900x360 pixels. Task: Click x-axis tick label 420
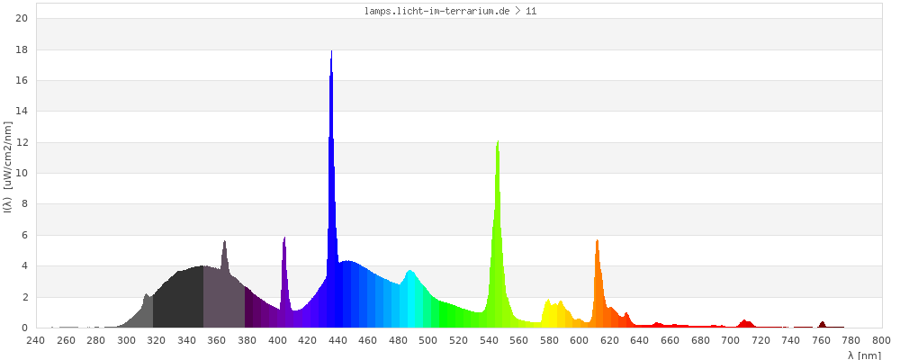tap(308, 340)
